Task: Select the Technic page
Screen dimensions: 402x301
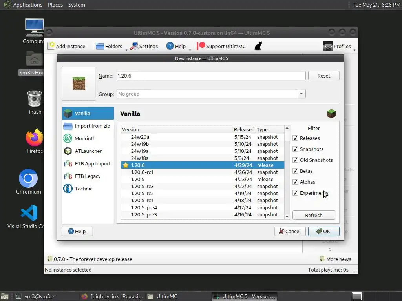Action: pos(88,189)
